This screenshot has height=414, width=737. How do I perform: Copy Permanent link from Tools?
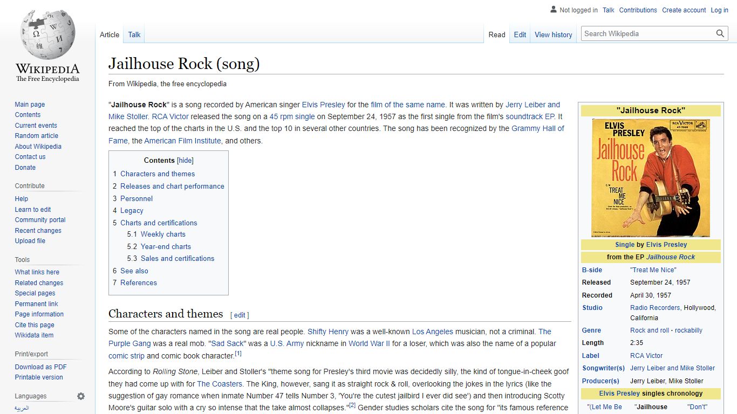tap(36, 304)
